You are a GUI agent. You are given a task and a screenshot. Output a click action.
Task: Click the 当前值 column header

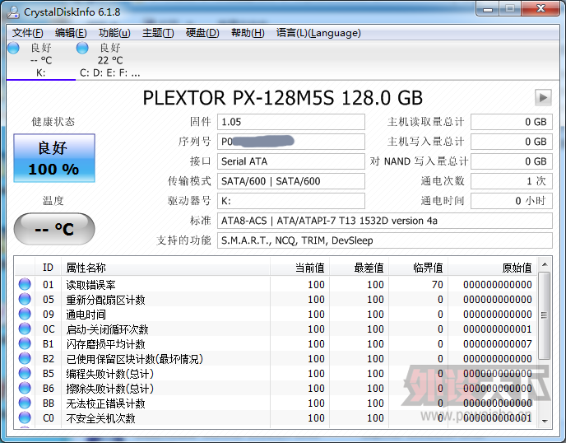click(x=299, y=268)
